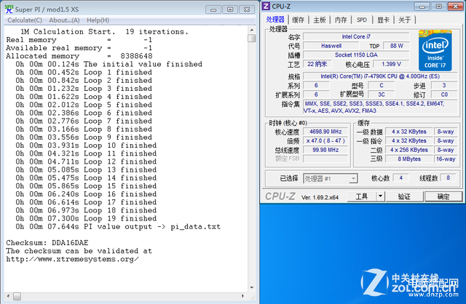Click the TDP value 88 W

396,46
